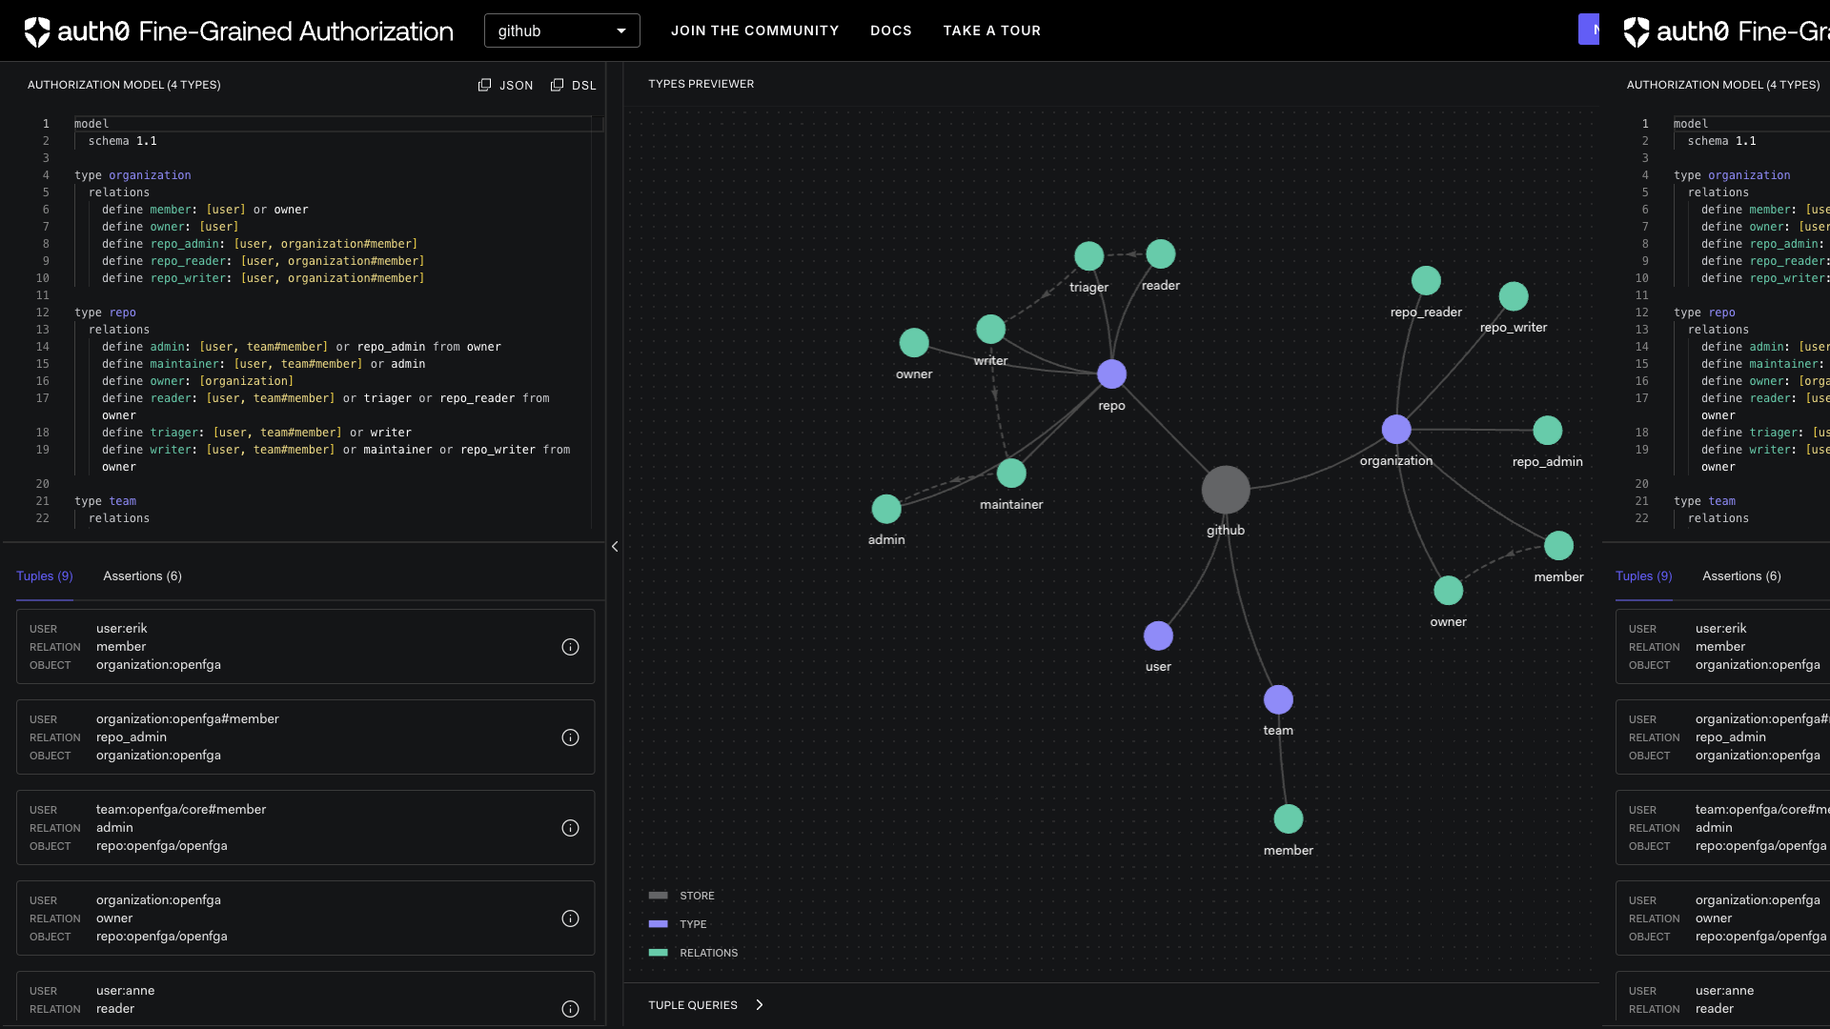Screen dimensions: 1830x1029
Task: Select the organization:openfga owner tuple card at left
Action: tap(305, 918)
